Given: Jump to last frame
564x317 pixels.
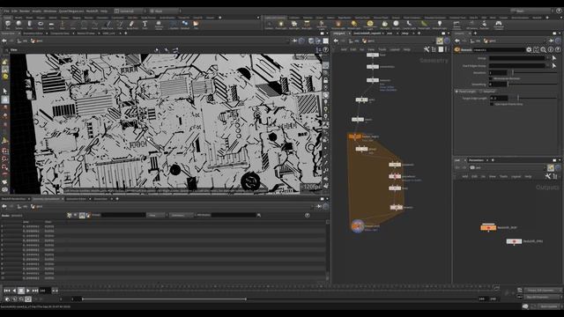Looking at the screenshot, I should (x=35, y=291).
